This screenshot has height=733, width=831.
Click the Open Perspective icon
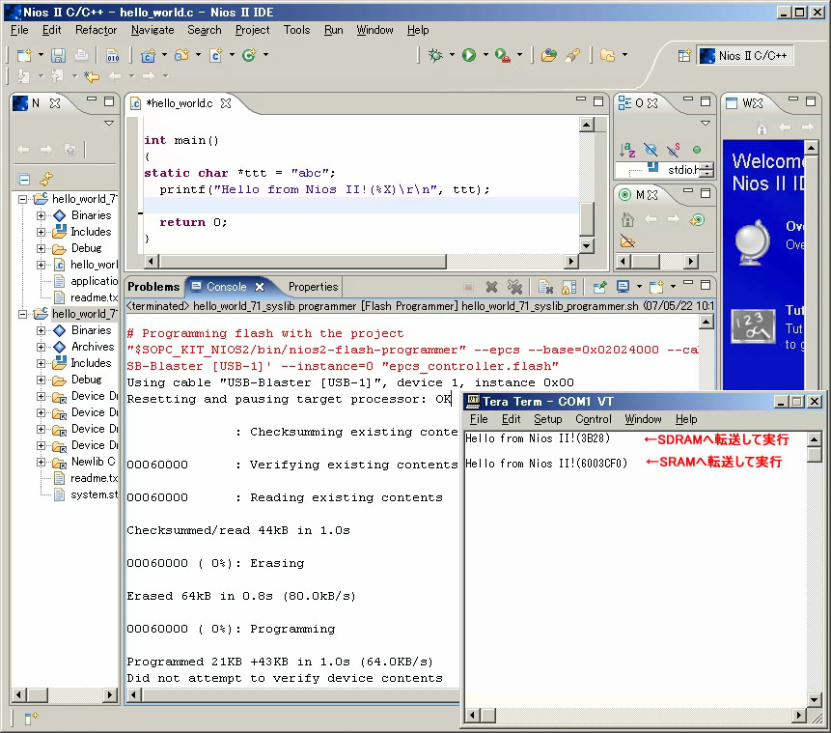684,55
